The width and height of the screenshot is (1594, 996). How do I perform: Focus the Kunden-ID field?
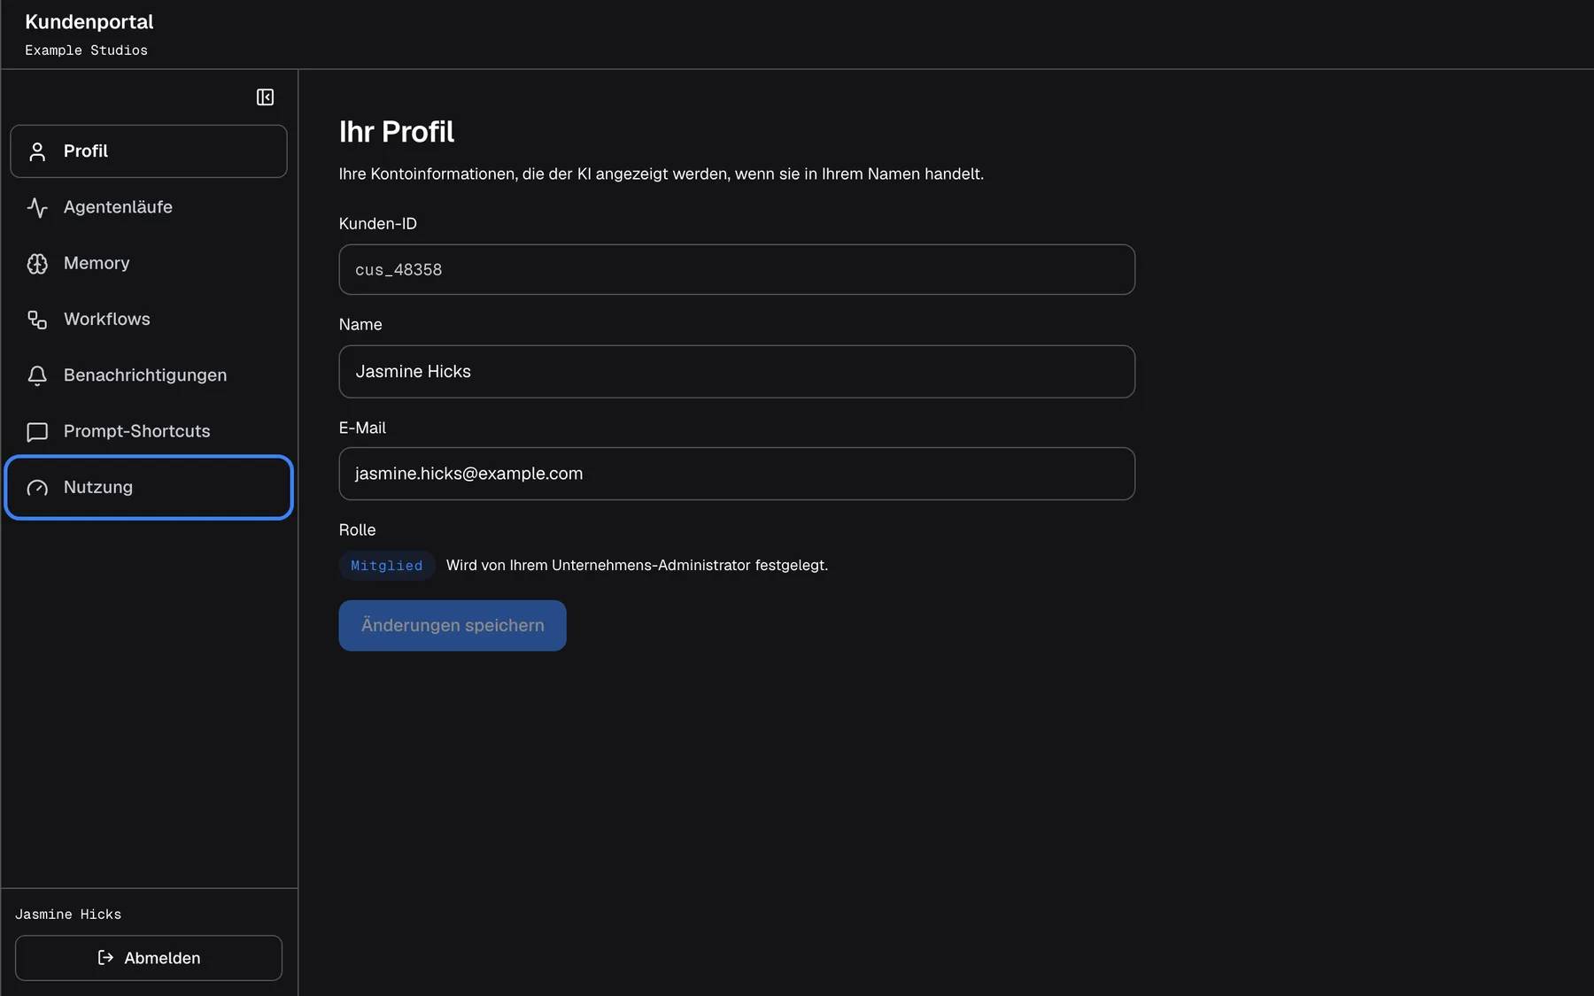point(737,270)
